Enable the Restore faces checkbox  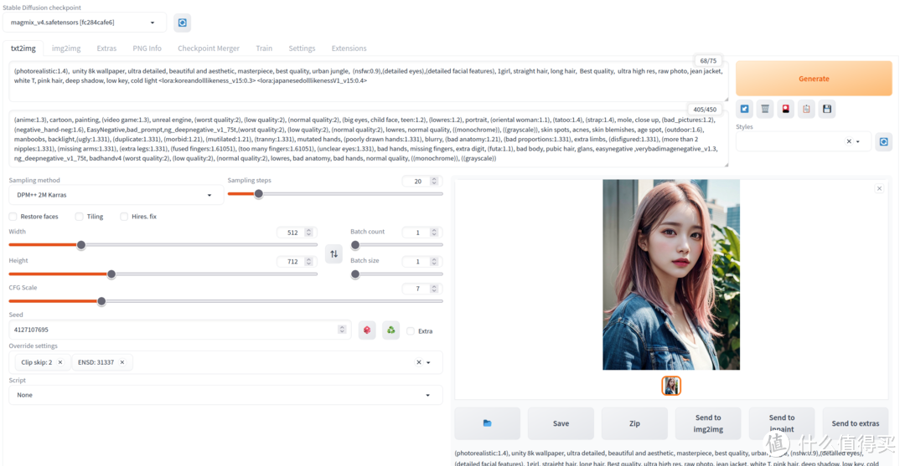(13, 217)
